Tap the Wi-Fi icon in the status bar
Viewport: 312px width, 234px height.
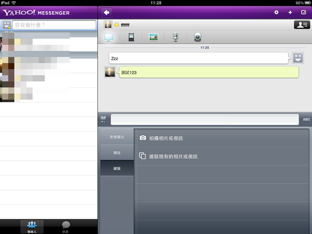coord(14,3)
